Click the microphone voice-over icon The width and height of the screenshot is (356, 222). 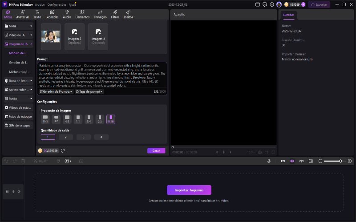(269, 161)
